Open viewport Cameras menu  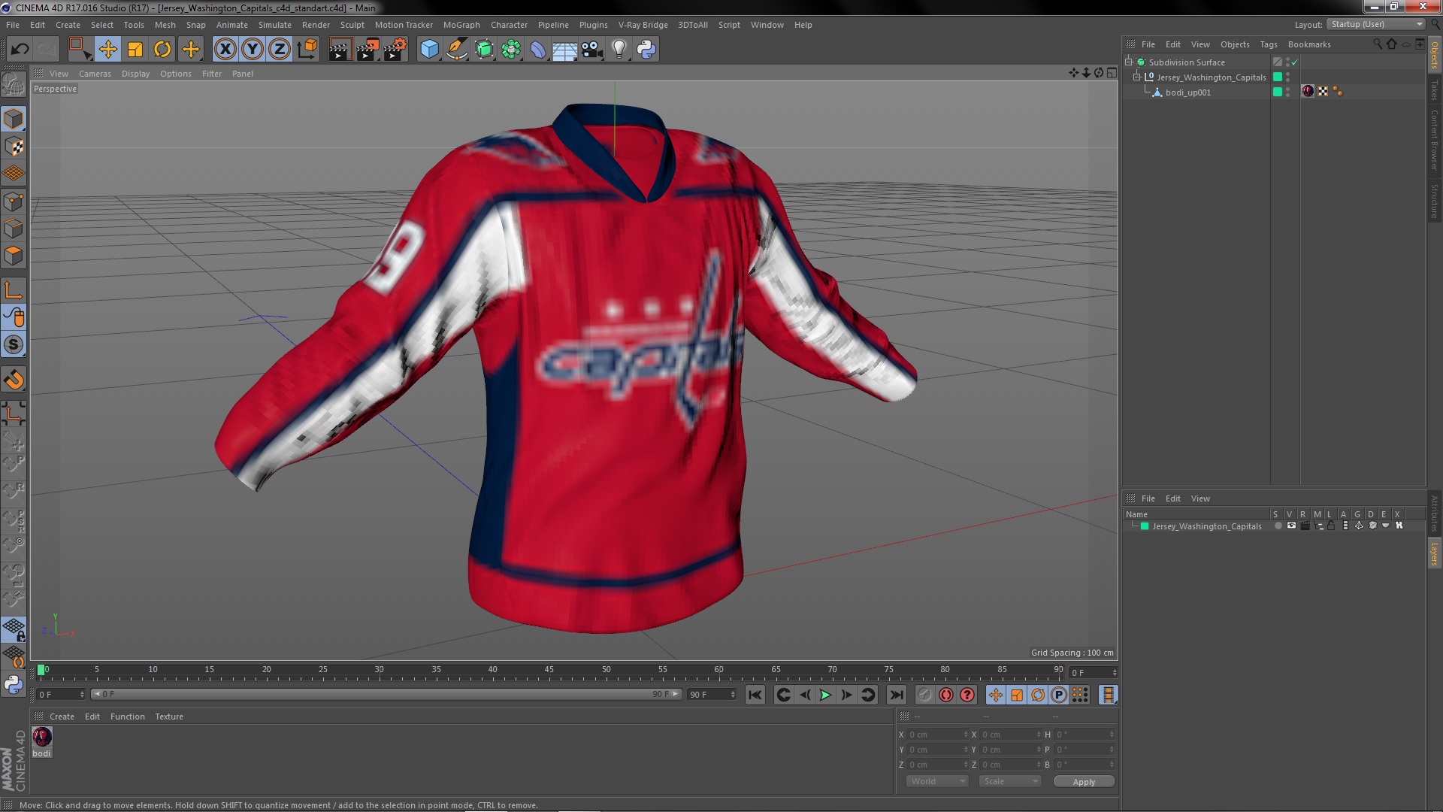tap(95, 74)
